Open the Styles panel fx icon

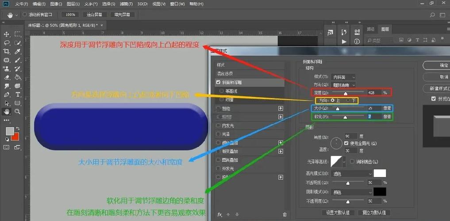(331, 33)
